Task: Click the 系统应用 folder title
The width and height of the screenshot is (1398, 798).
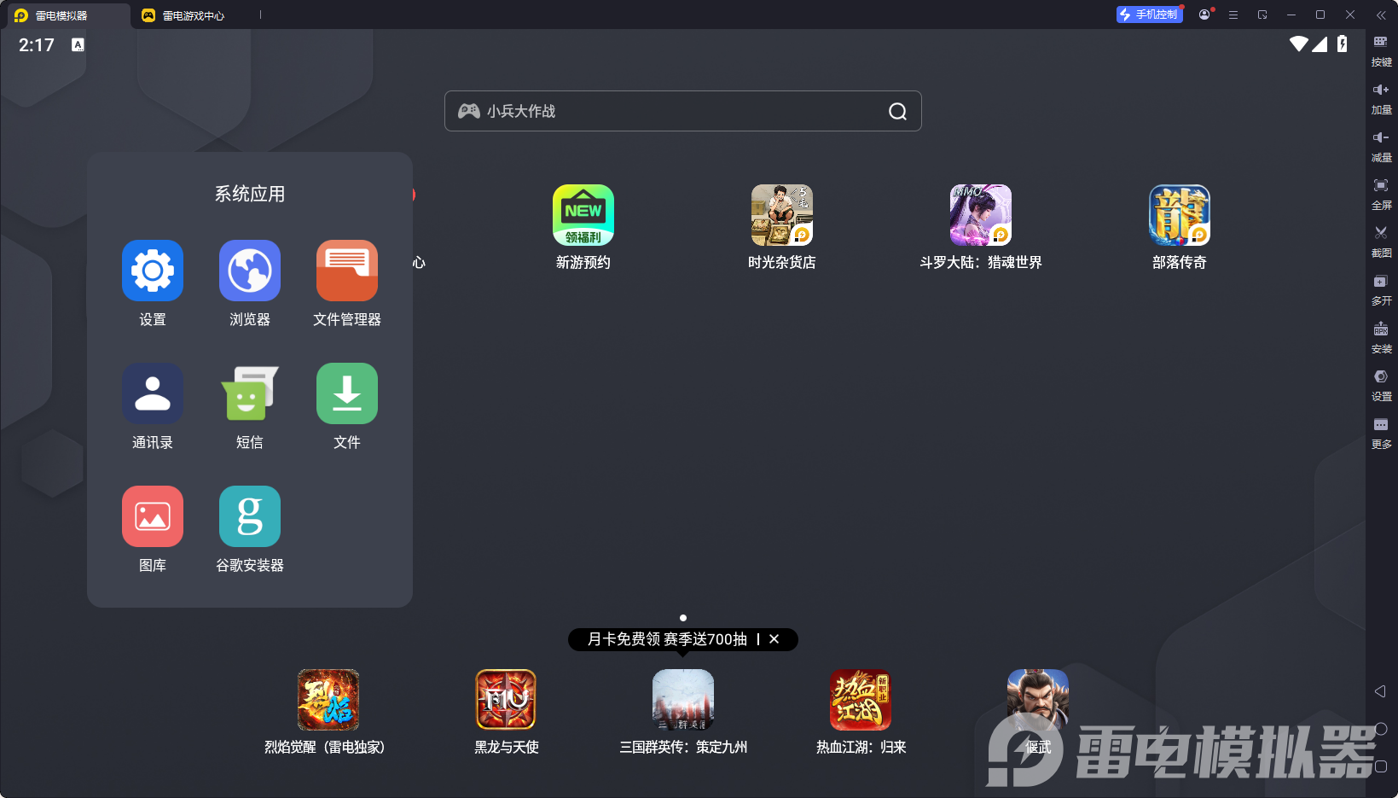Action: [x=250, y=194]
